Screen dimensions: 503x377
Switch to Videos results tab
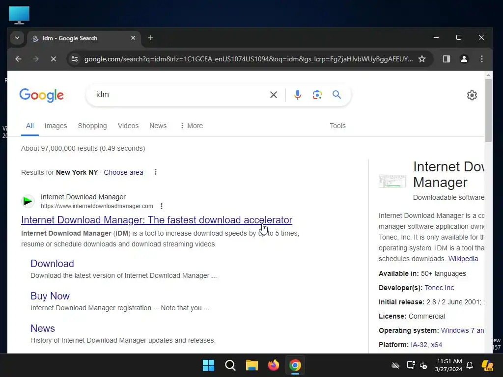click(x=128, y=126)
